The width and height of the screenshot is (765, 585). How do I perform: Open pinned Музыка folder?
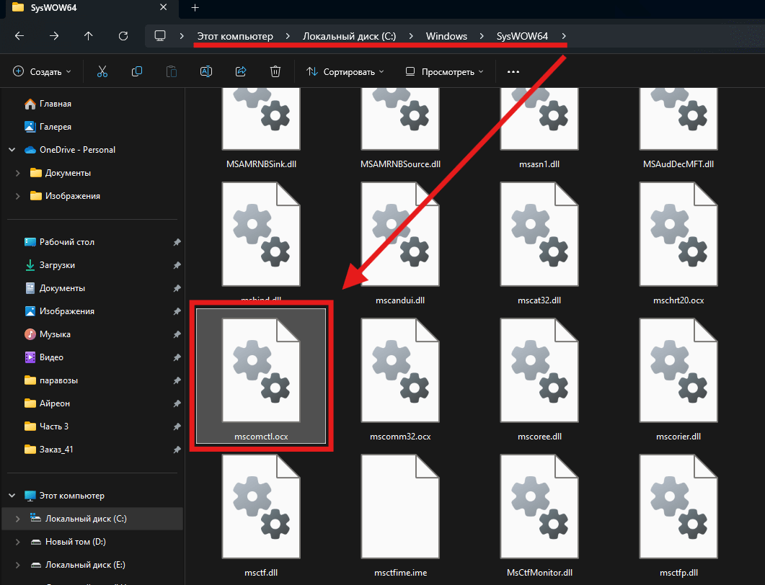pos(48,334)
